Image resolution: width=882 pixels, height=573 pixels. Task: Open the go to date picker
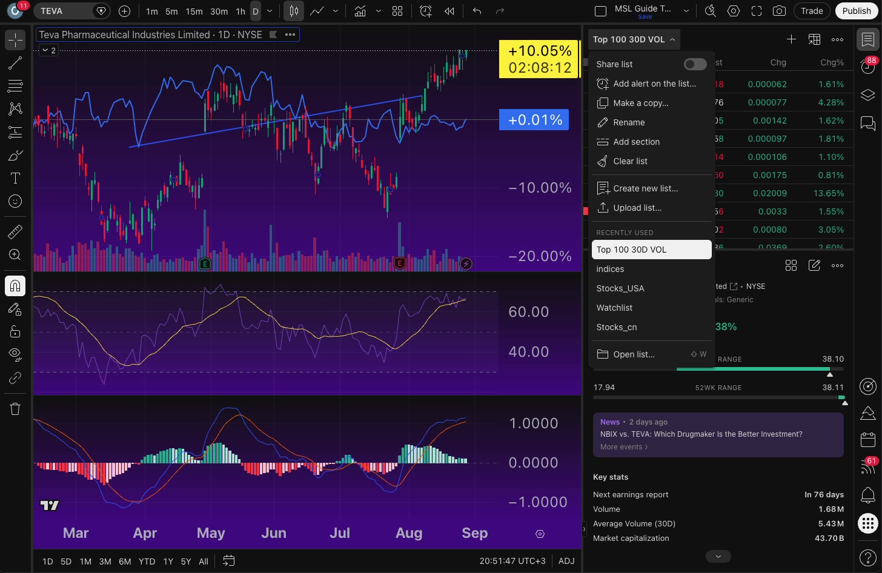pyautogui.click(x=228, y=561)
